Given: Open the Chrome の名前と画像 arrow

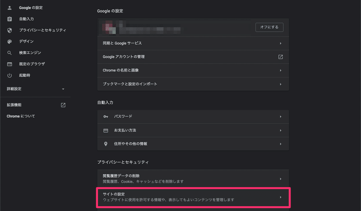Looking at the screenshot, I should click(x=280, y=71).
